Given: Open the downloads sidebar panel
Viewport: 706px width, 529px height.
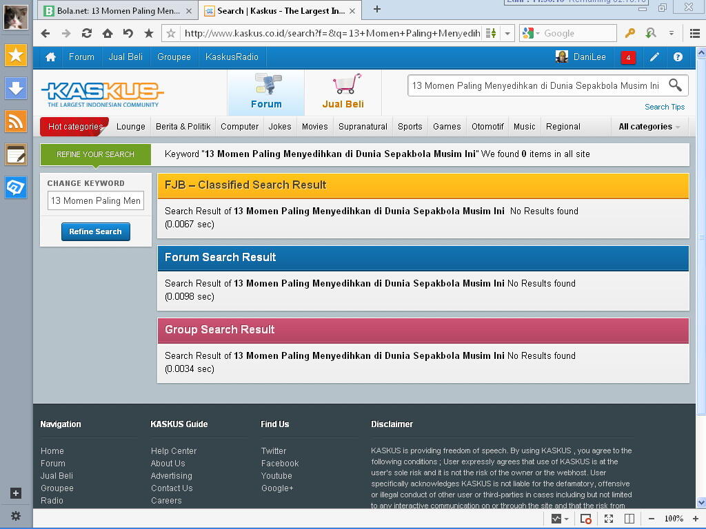Looking at the screenshot, I should [16, 88].
